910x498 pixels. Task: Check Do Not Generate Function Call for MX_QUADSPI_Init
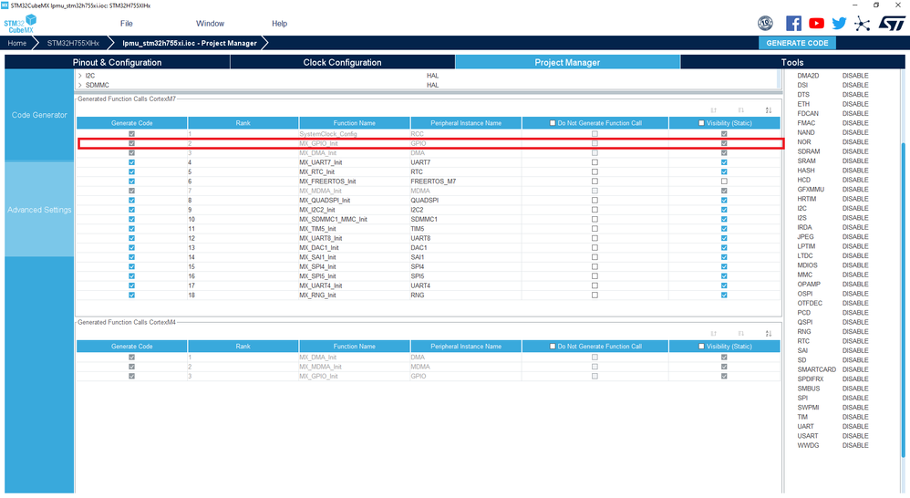coord(595,201)
